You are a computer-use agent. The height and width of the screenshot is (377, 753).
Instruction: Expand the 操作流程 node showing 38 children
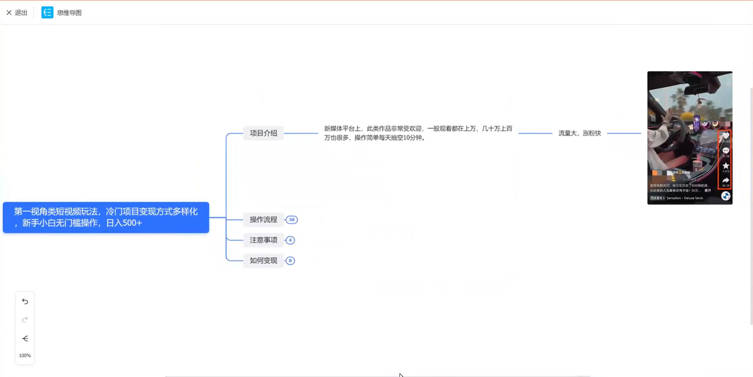(292, 219)
